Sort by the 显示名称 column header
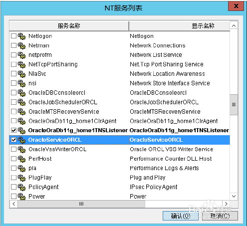Image resolution: width=247 pixels, height=226 pixels. (180, 26)
